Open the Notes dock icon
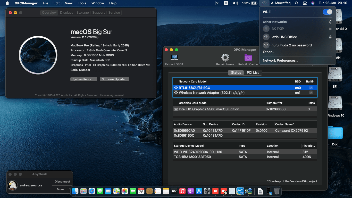 click(x=166, y=191)
